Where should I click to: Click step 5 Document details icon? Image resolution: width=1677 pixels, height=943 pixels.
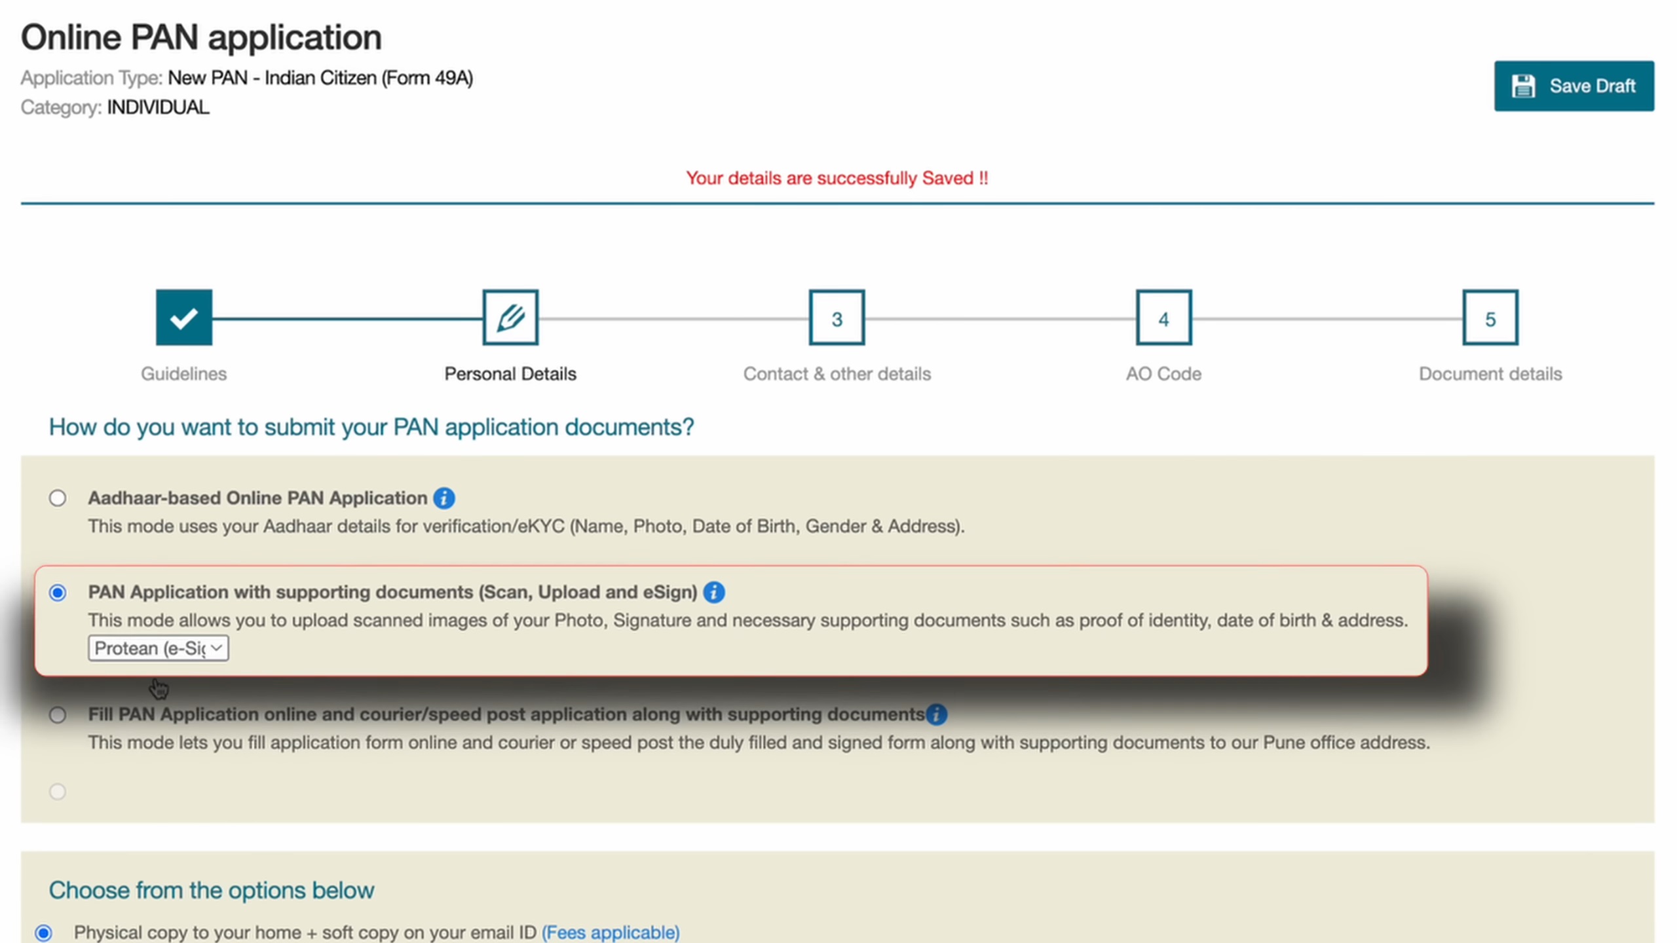(x=1490, y=318)
